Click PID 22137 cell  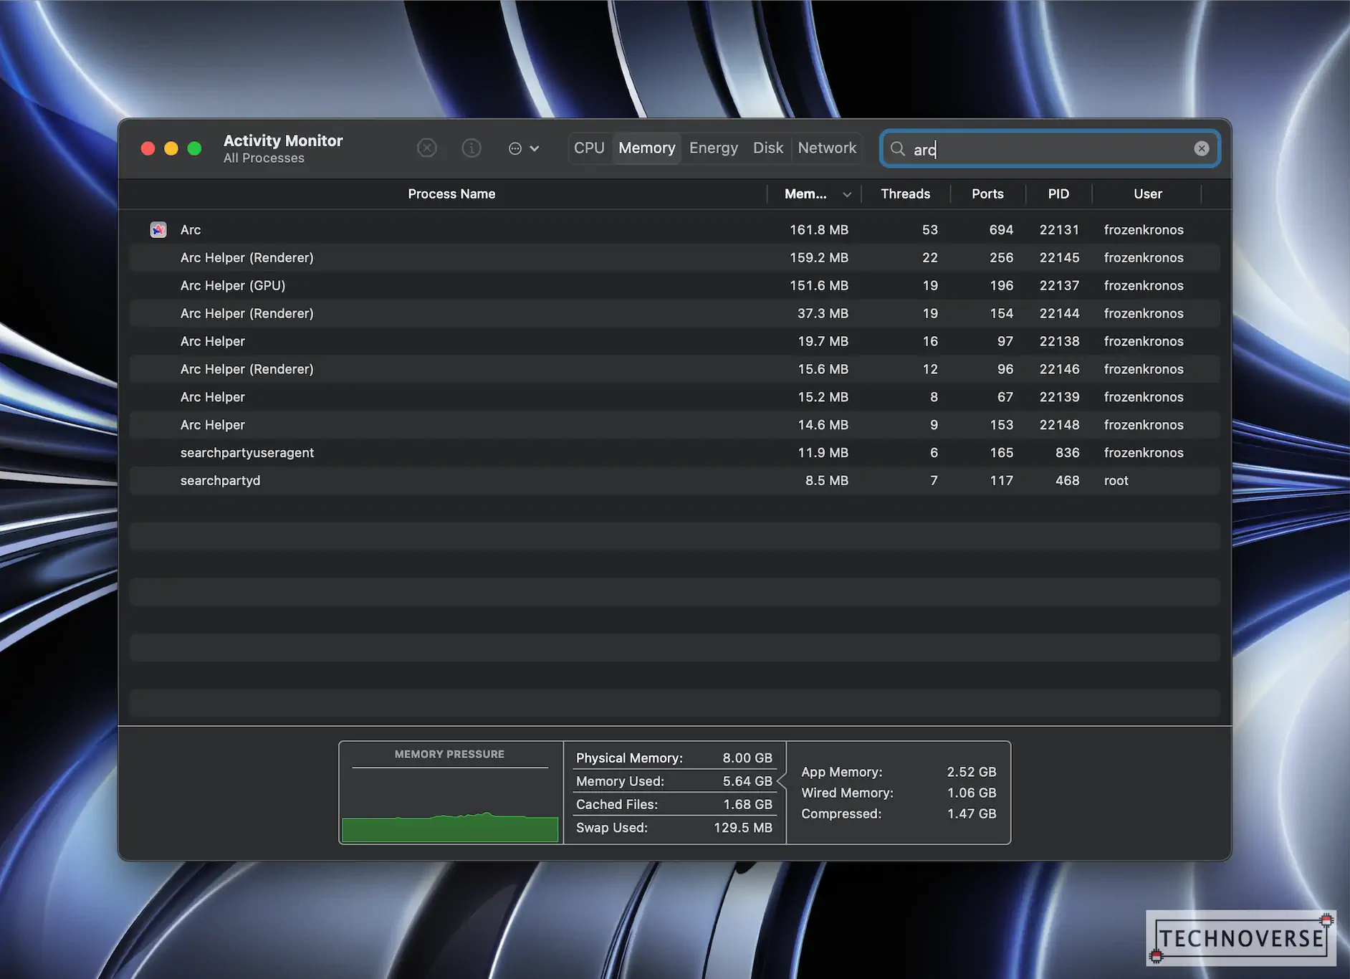pos(1059,285)
